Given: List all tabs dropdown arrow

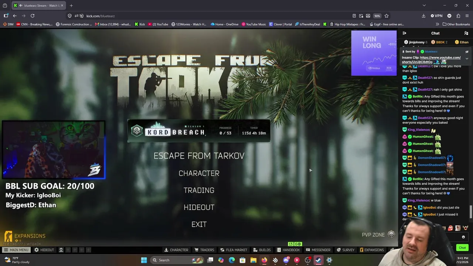Looking at the screenshot, I should [424, 6].
